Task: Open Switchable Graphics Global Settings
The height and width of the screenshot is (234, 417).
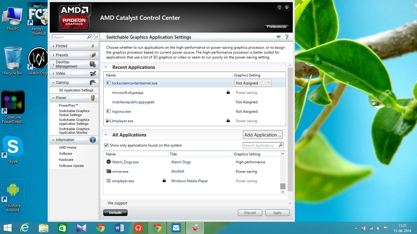Action: pos(74,113)
